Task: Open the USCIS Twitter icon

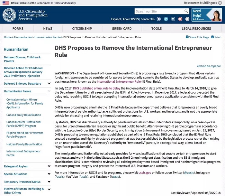Action: pos(166,19)
